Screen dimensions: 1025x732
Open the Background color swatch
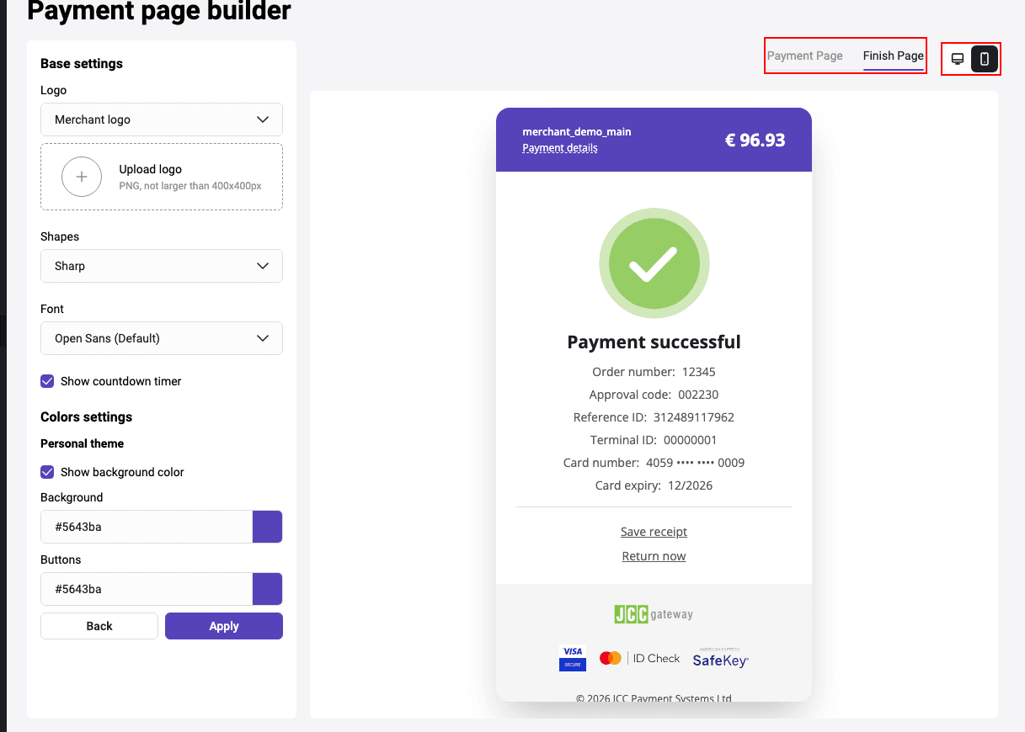tap(268, 527)
